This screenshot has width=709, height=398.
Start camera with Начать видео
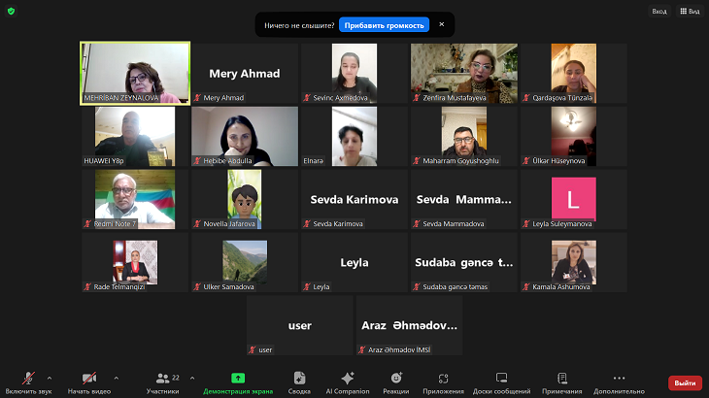(88, 380)
